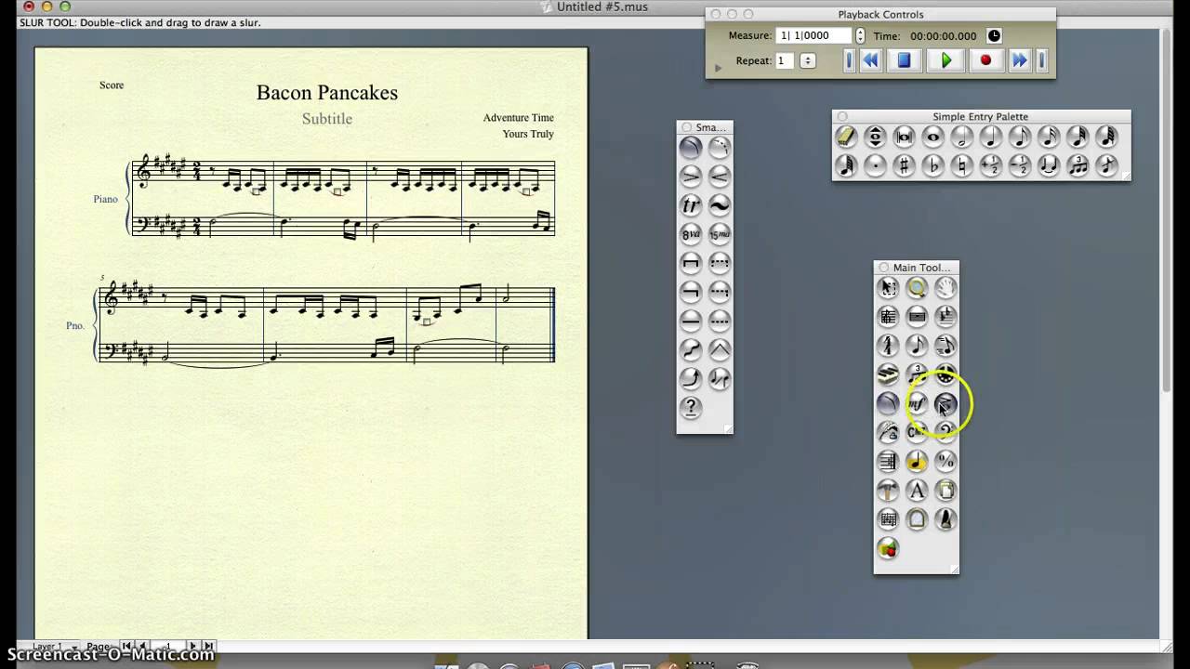This screenshot has height=669, width=1190.
Task: Select the Measure tool in Main Tool palette
Action: pyautogui.click(x=917, y=317)
